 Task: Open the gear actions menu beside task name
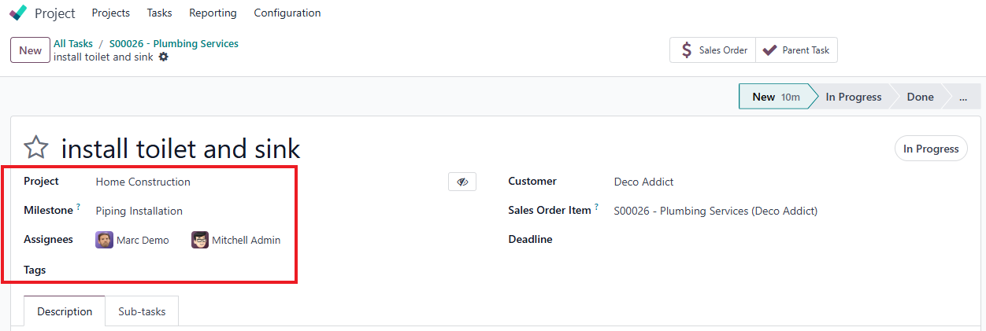[164, 57]
